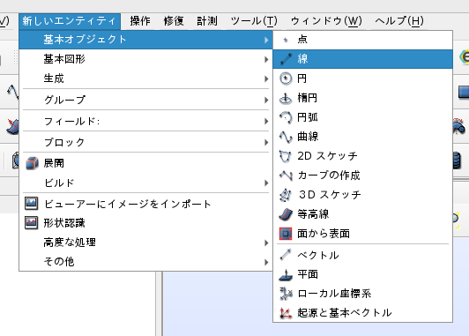Select 高度な処理 menu entry
The image size is (469, 336).
[145, 243]
